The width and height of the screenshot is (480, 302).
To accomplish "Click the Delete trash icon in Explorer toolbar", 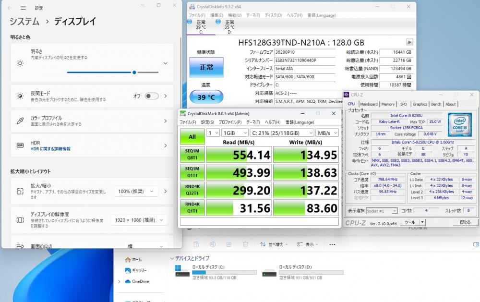I will [245, 244].
